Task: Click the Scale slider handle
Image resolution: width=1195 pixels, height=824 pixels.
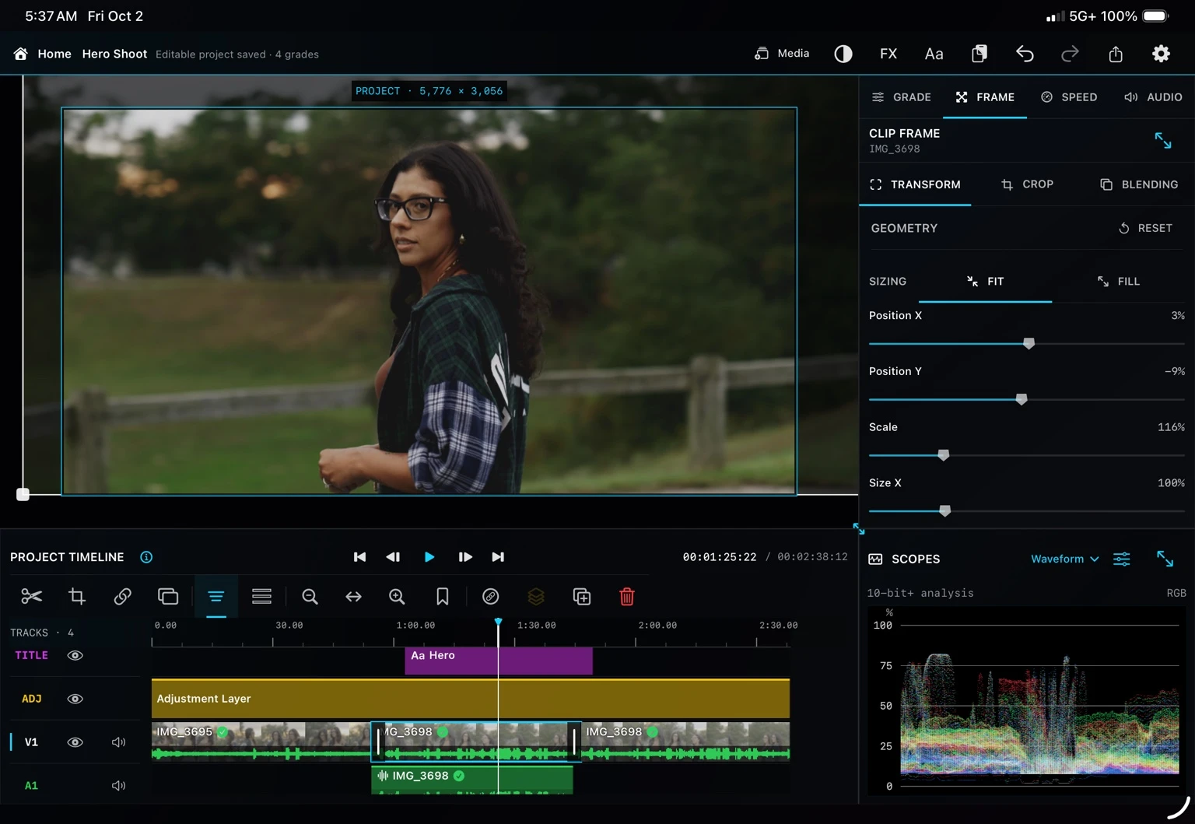Action: point(943,455)
